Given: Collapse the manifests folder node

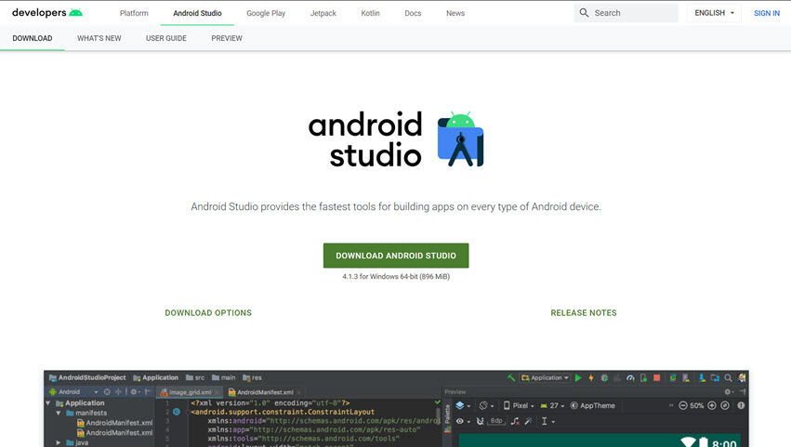Looking at the screenshot, I should coord(59,414).
